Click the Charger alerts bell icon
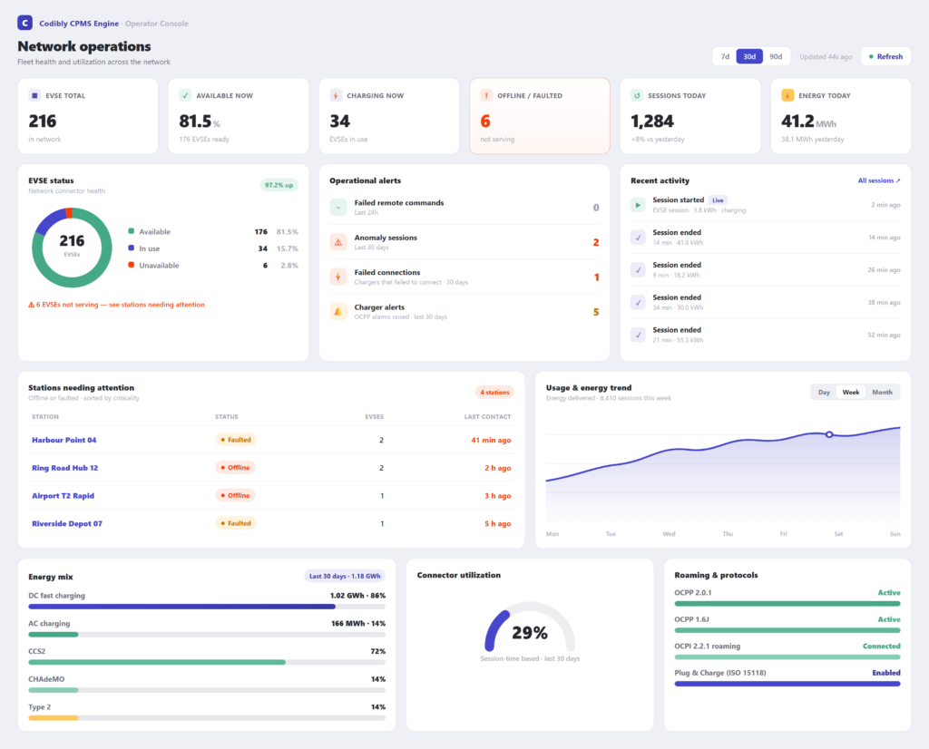Image resolution: width=929 pixels, height=749 pixels. (x=338, y=312)
